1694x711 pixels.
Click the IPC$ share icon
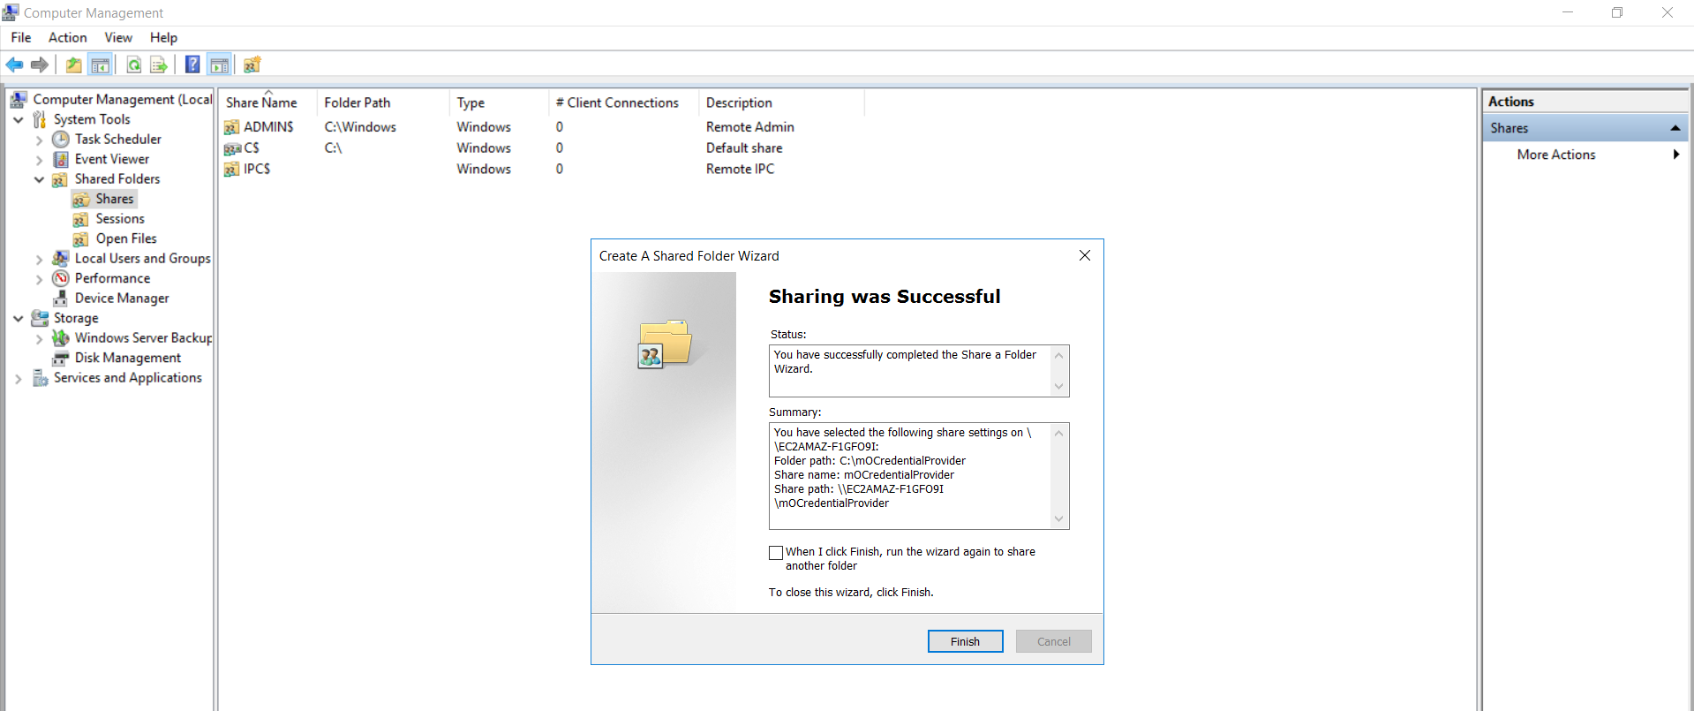(x=232, y=169)
